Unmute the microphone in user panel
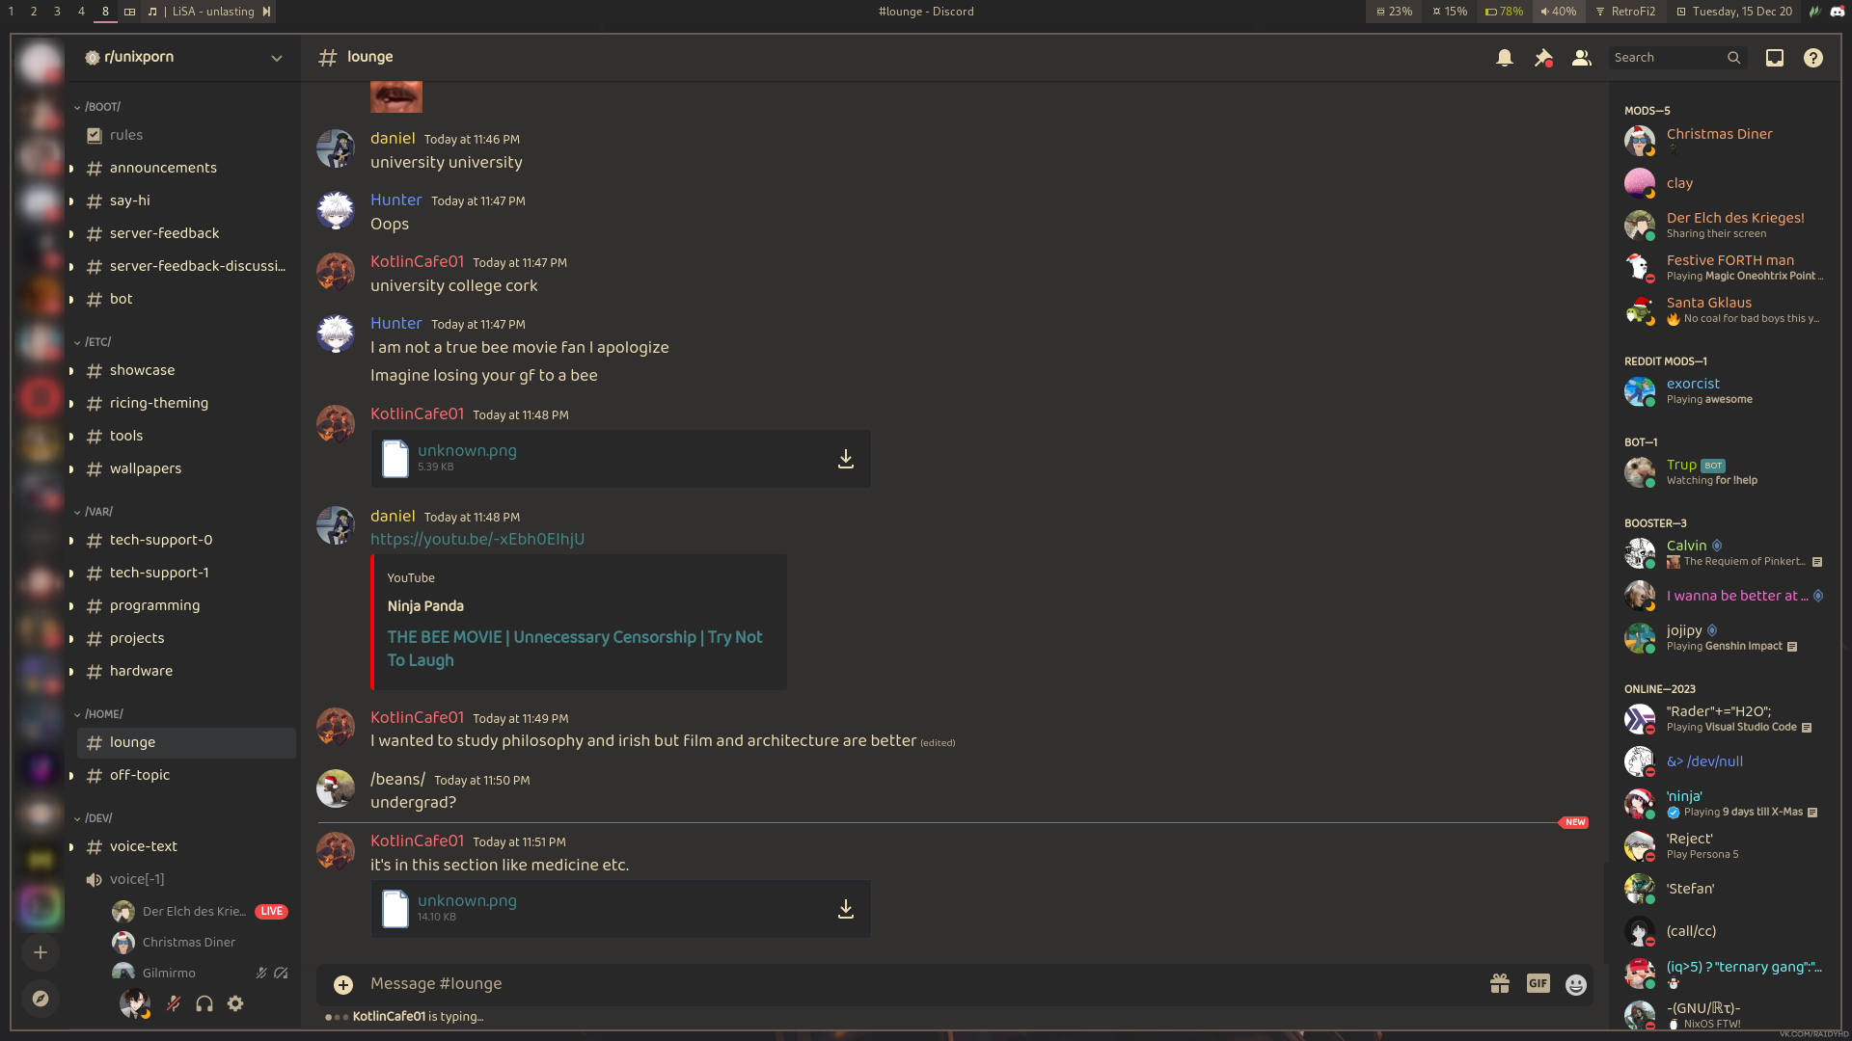 click(x=174, y=1003)
